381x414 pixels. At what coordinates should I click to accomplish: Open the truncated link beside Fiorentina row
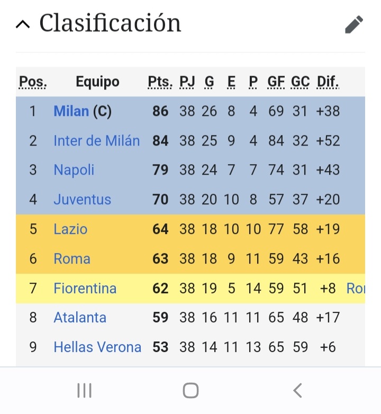tap(356, 288)
